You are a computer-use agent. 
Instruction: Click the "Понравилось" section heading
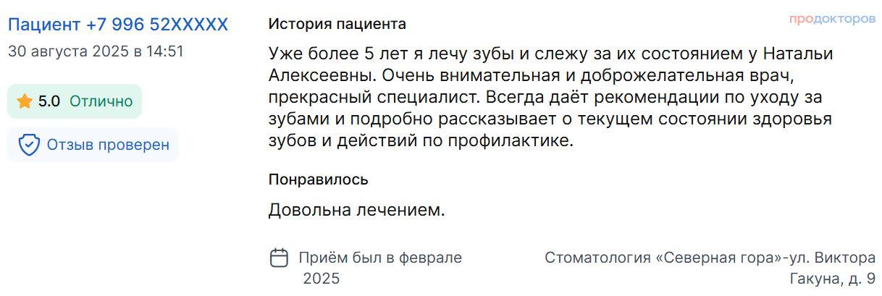(318, 179)
